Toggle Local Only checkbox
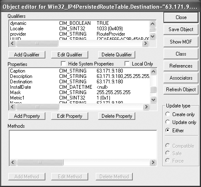The image size is (201, 187). pyautogui.click(x=127, y=64)
